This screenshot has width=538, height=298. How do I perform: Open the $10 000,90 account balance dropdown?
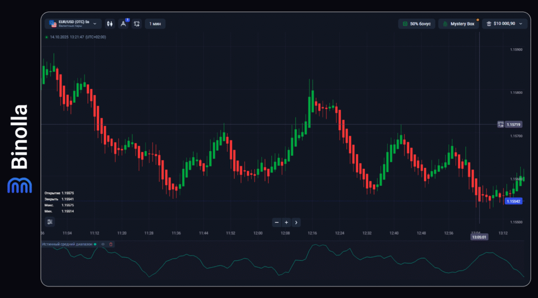(x=504, y=24)
